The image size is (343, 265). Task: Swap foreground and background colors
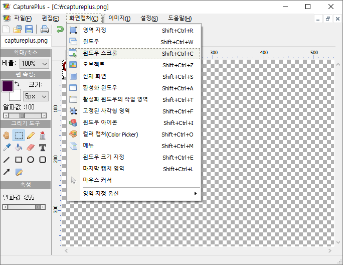17,83
